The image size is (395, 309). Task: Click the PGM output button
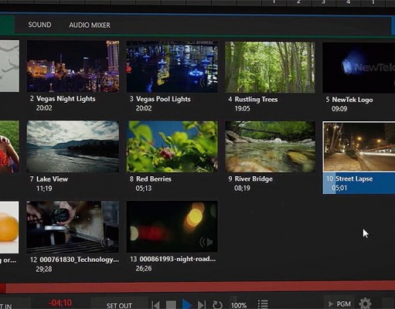pos(339,304)
